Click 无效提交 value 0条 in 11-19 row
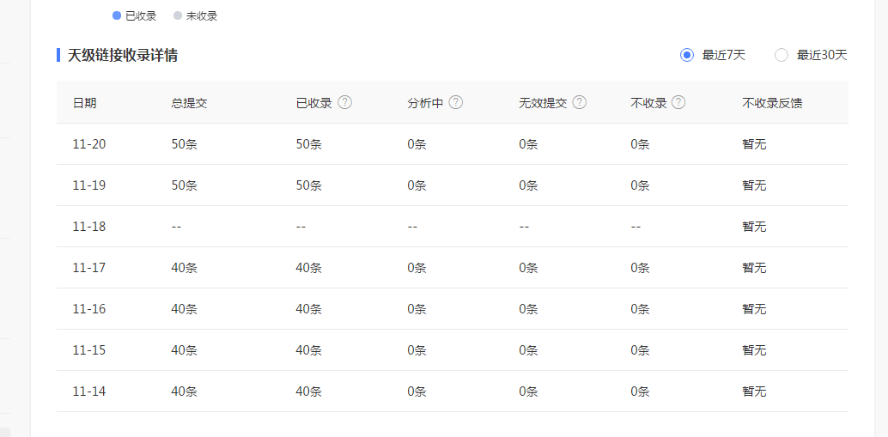The height and width of the screenshot is (437, 888). [528, 185]
